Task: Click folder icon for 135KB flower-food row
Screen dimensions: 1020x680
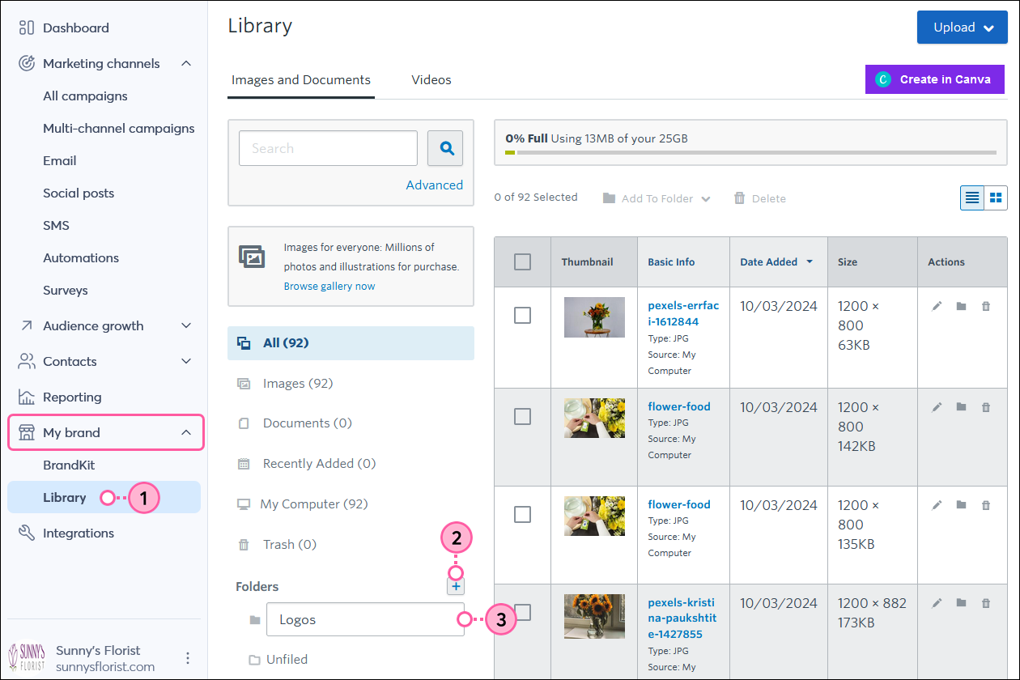Action: click(x=961, y=504)
